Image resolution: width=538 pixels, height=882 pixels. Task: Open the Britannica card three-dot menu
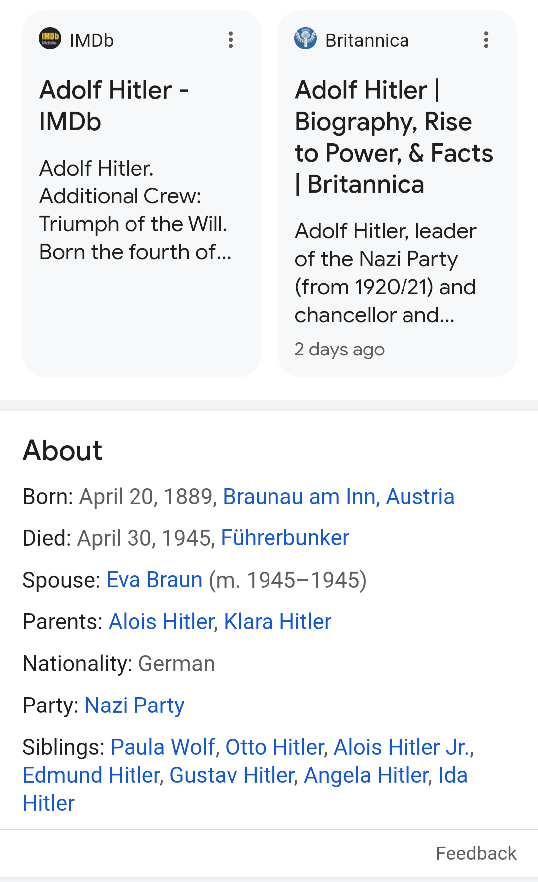point(486,40)
